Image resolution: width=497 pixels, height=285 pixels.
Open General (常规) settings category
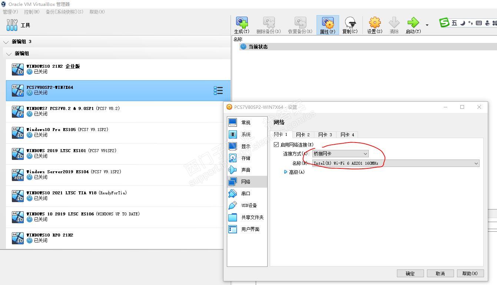point(247,123)
